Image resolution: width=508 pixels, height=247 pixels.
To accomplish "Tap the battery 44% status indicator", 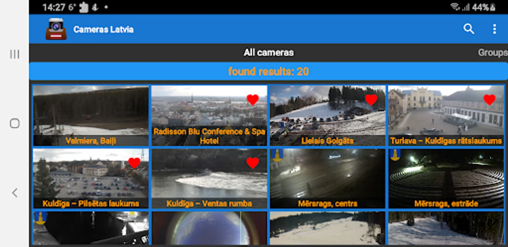I will click(x=484, y=7).
